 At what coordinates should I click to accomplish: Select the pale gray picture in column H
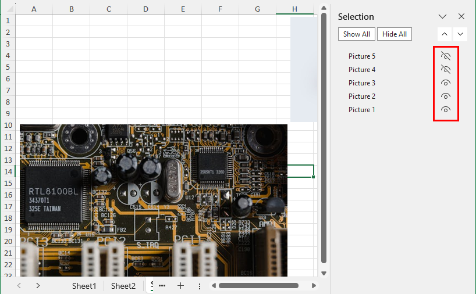point(304,69)
